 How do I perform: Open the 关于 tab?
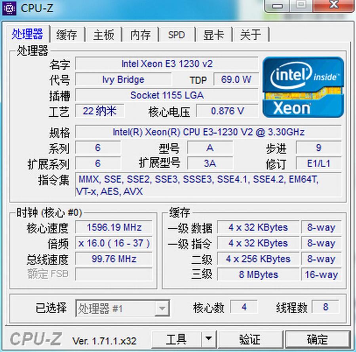(250, 35)
